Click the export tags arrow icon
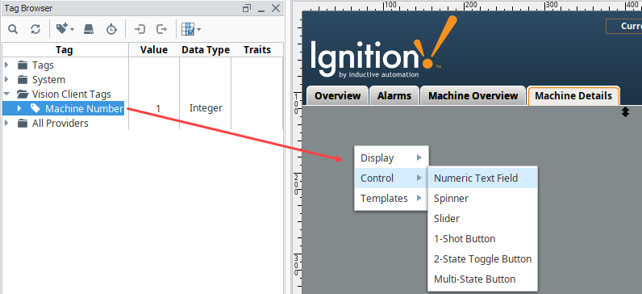Screen dimensions: 642x294 pos(162,29)
